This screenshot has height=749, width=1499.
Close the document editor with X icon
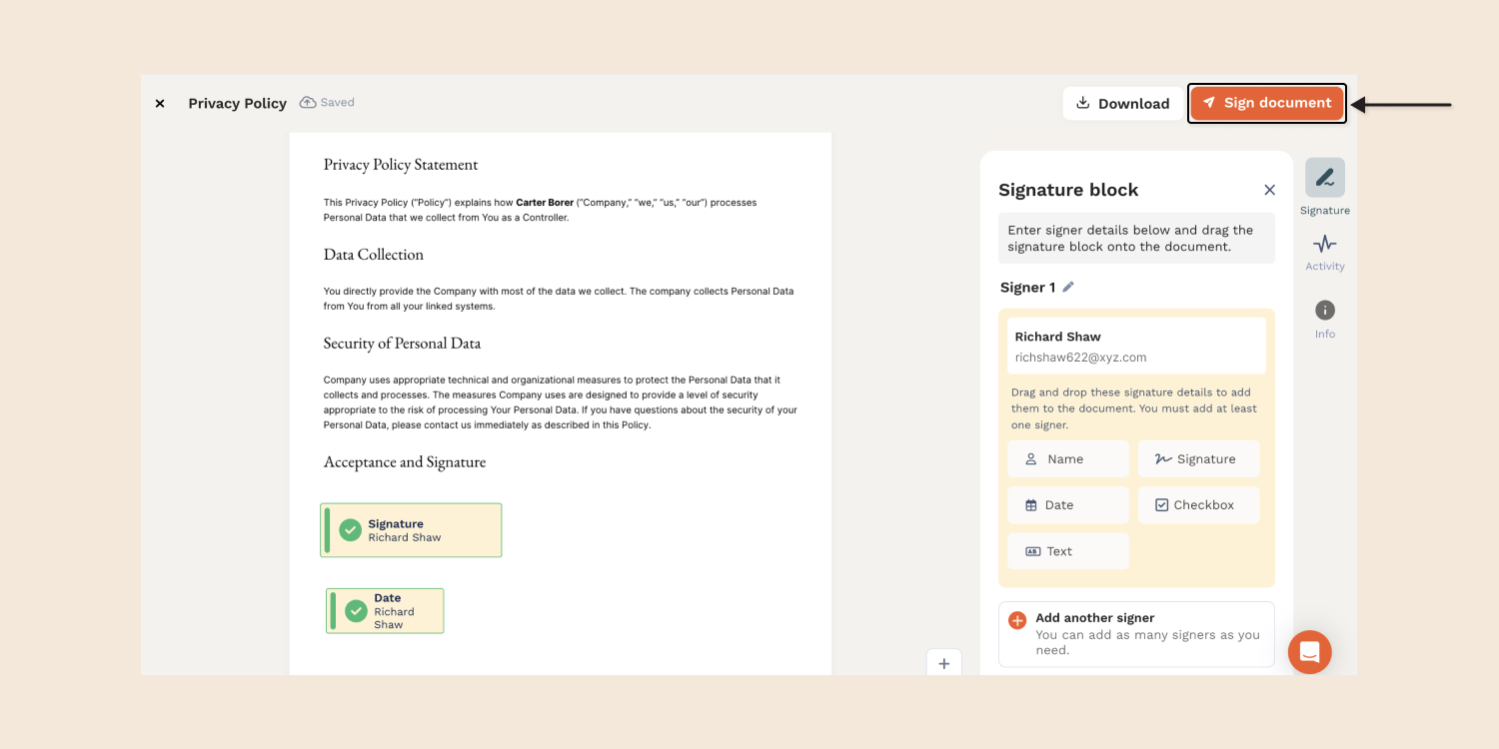click(160, 104)
